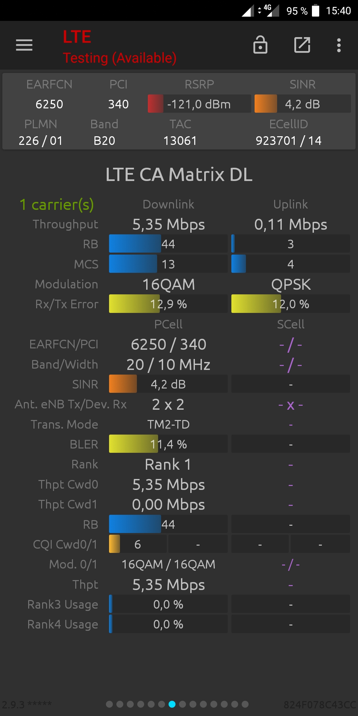Open the hamburger navigation menu

pyautogui.click(x=24, y=45)
